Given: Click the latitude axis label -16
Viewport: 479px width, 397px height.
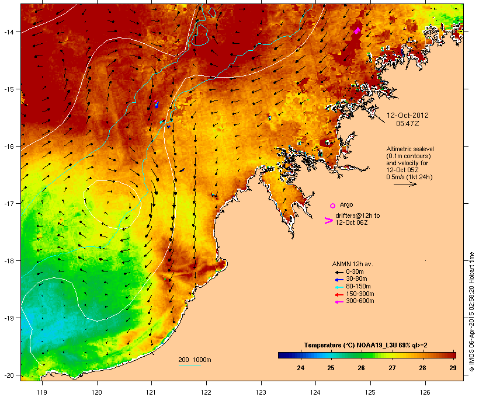Looking at the screenshot, I should tap(8, 147).
